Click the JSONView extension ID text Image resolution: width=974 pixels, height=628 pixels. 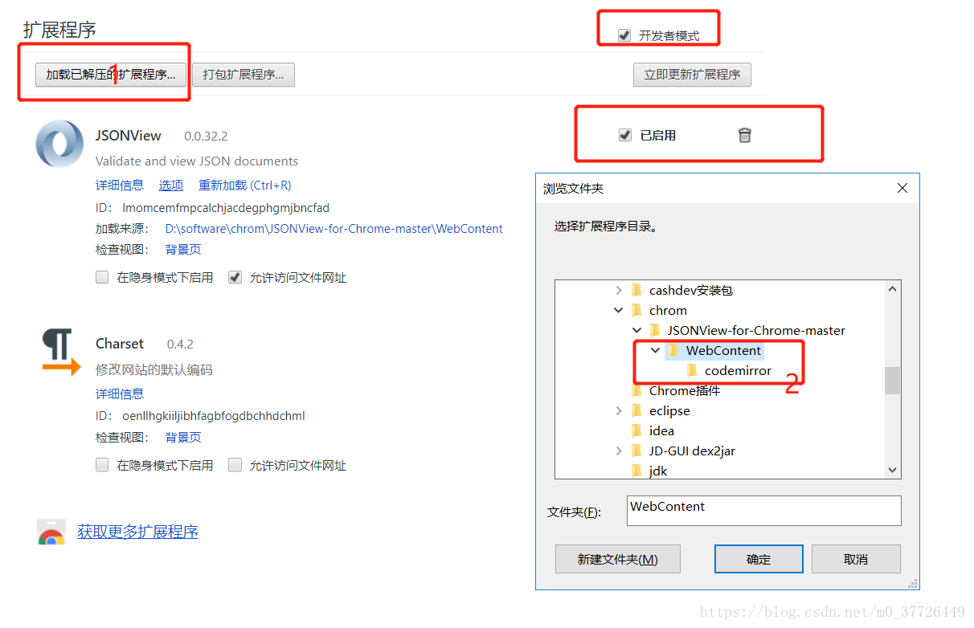tap(226, 207)
